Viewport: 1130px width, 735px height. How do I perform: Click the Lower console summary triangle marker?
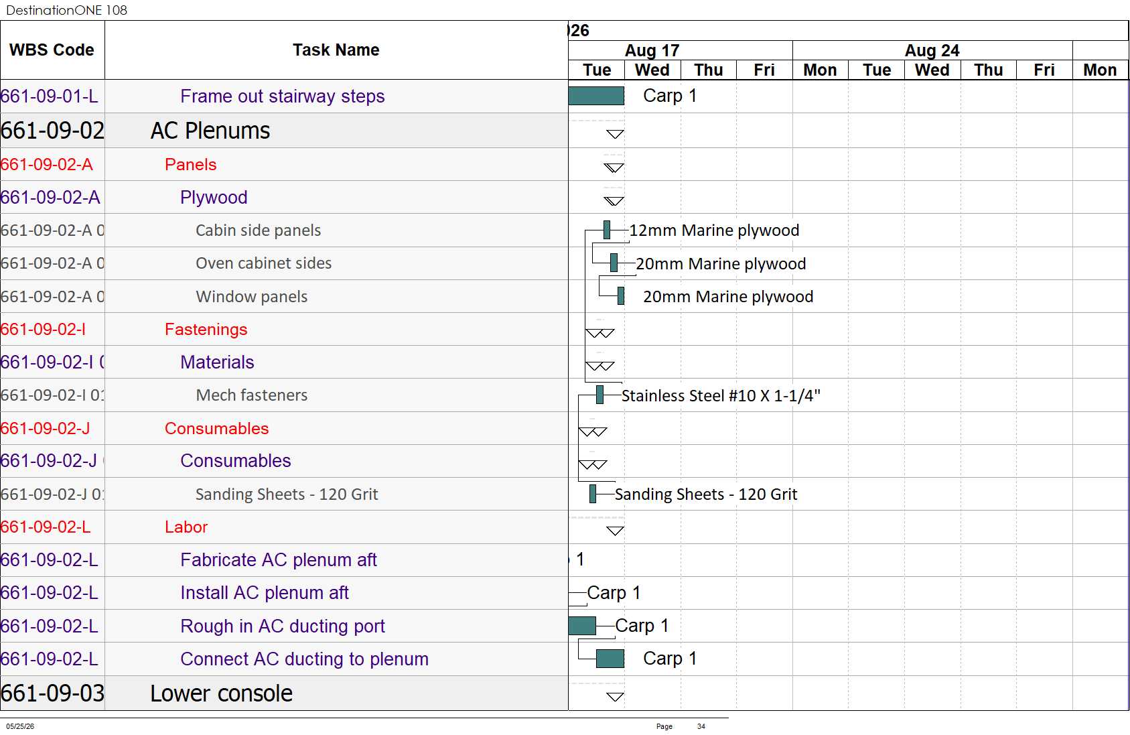(x=615, y=697)
